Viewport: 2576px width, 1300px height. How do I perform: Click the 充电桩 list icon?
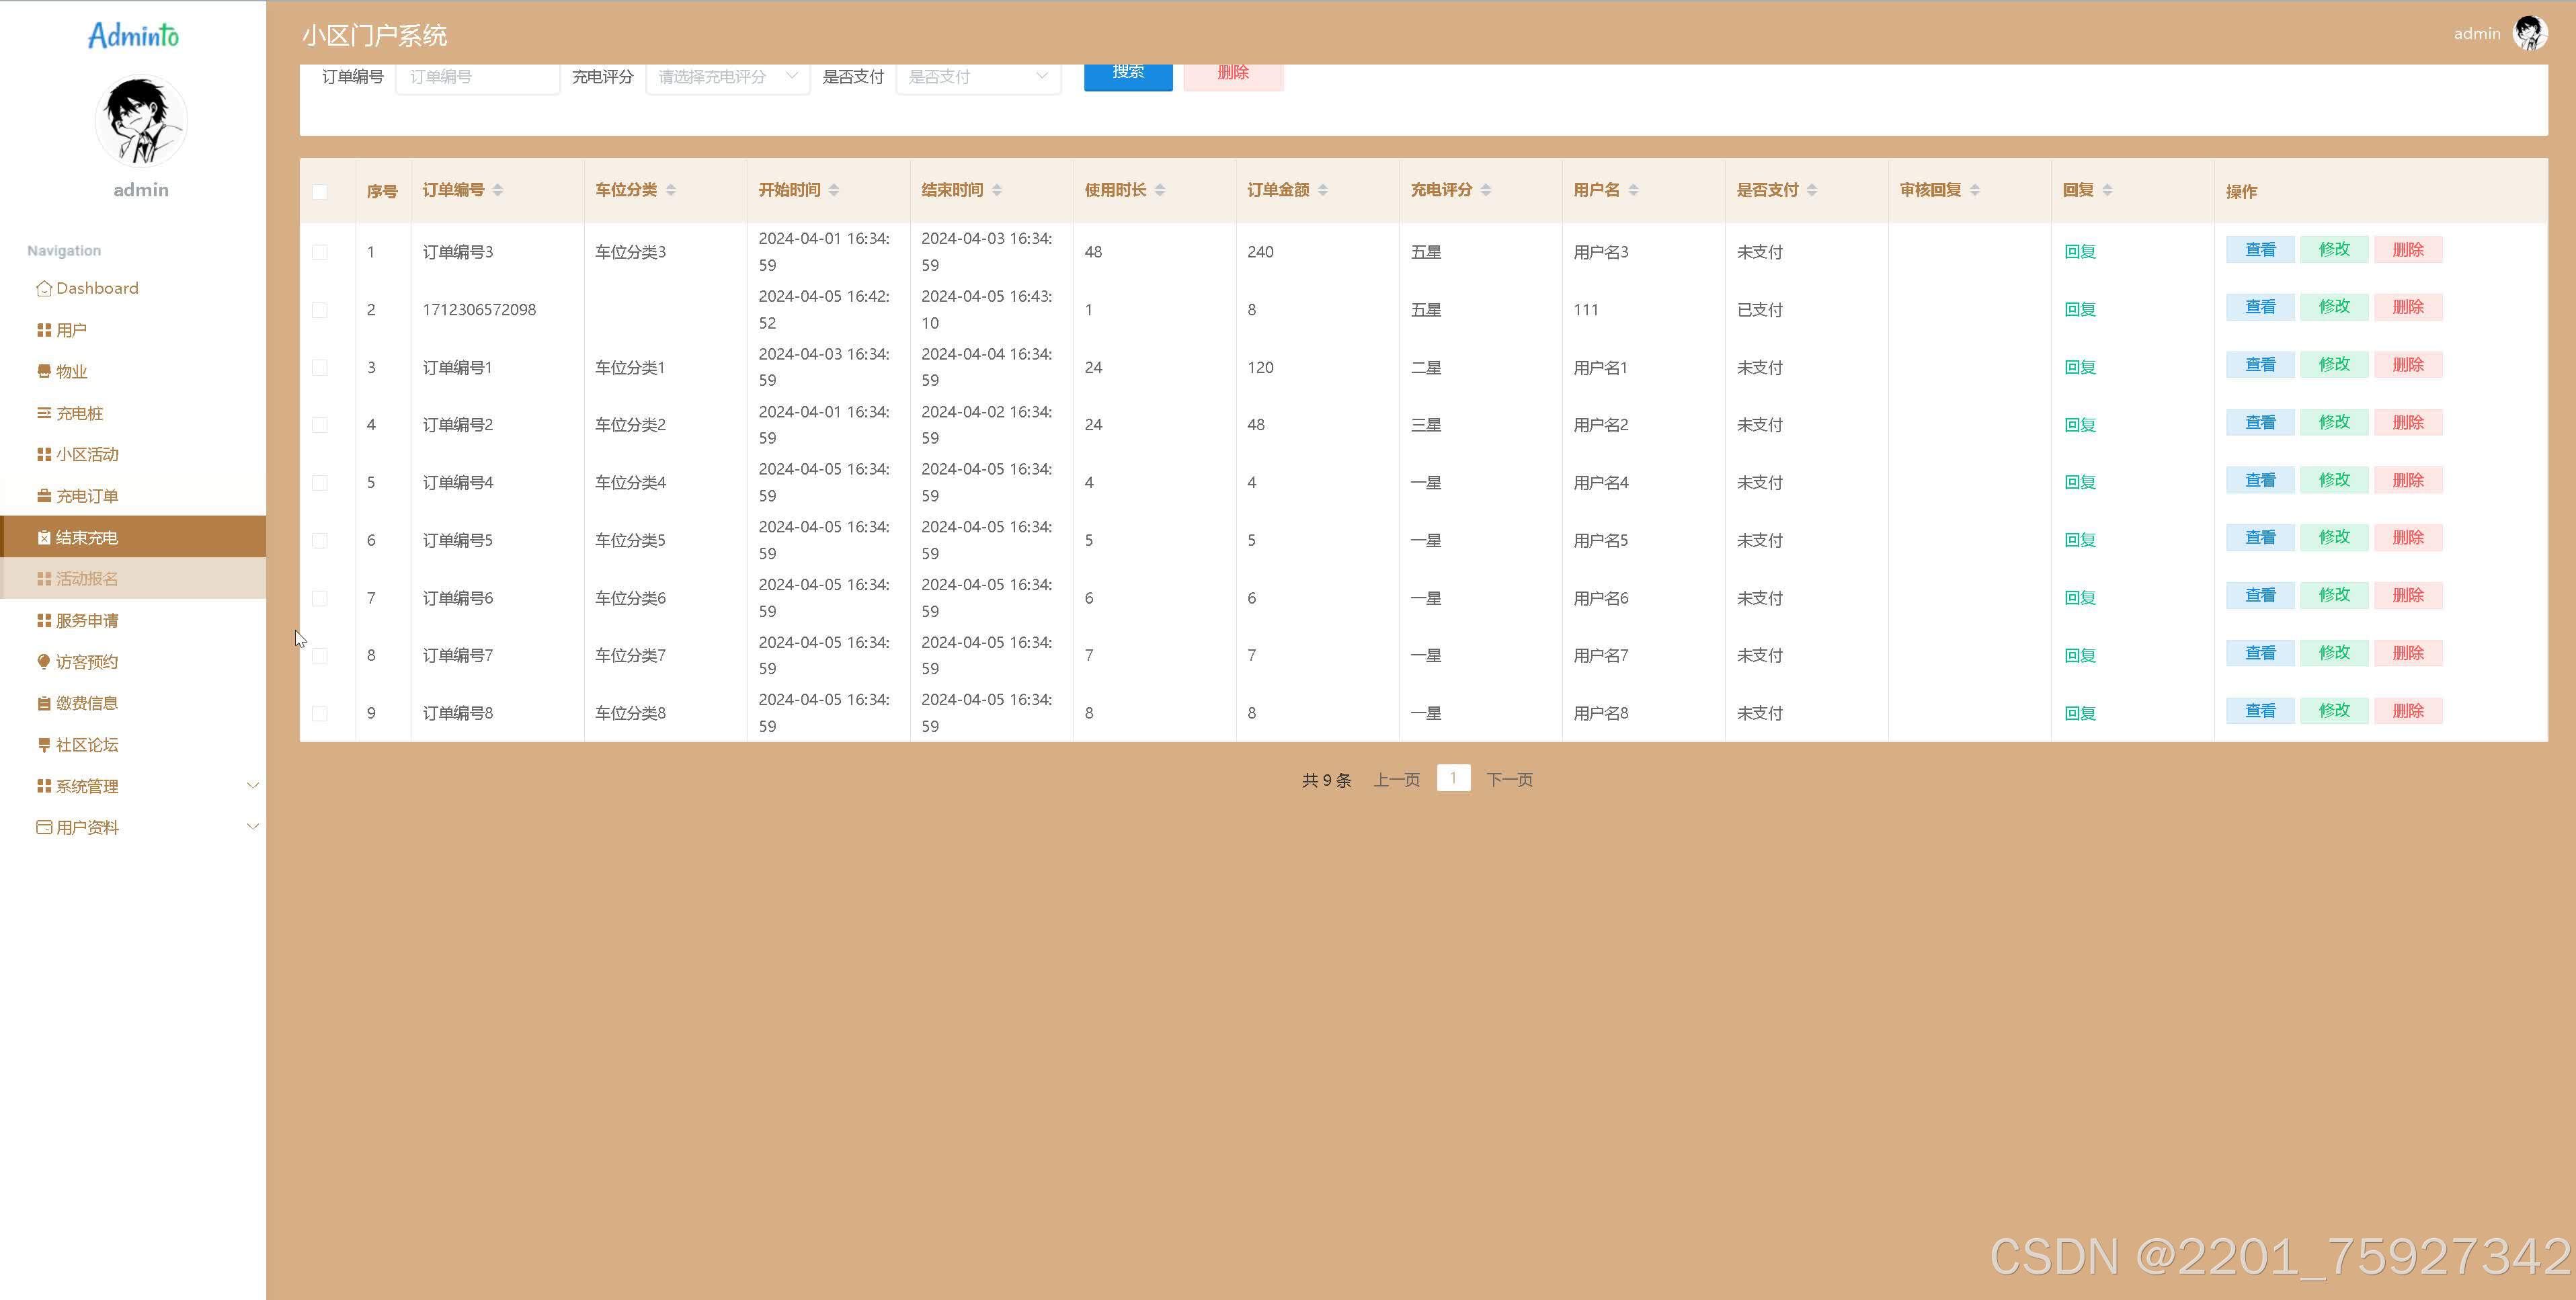pyautogui.click(x=43, y=413)
